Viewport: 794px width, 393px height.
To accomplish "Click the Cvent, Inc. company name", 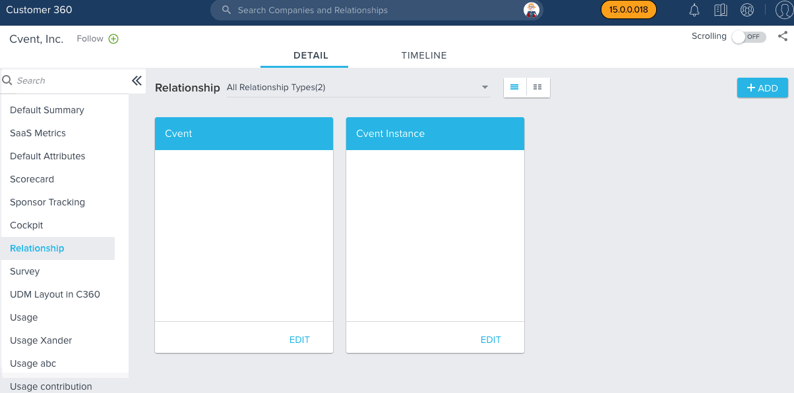I will pos(36,39).
